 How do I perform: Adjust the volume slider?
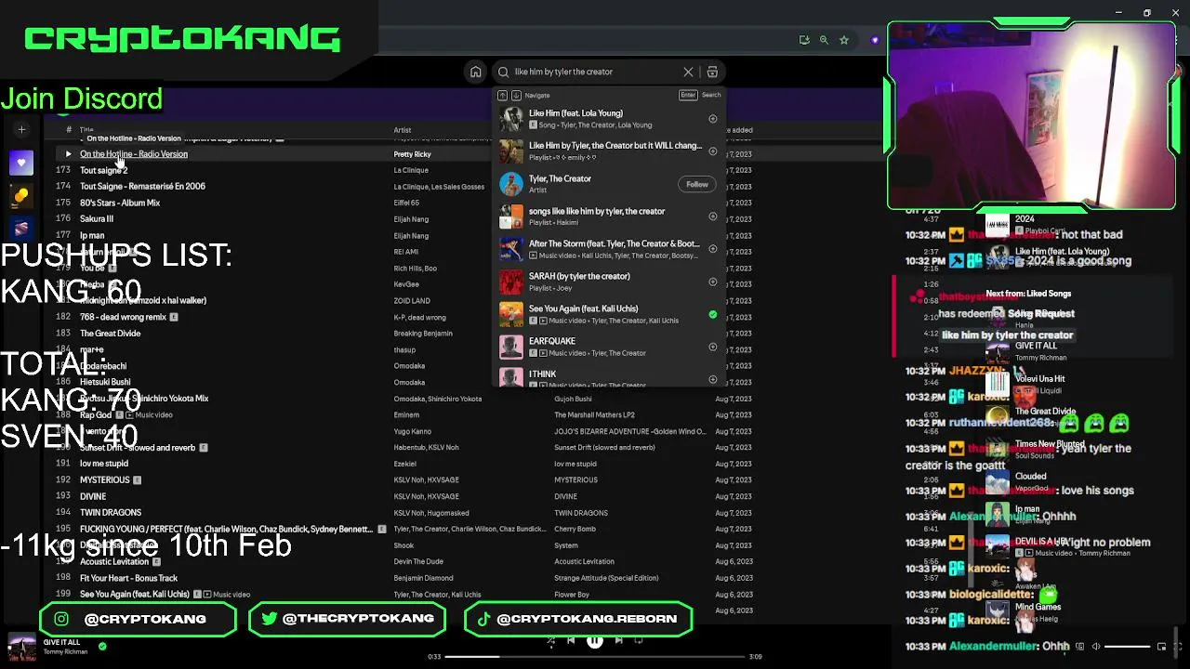click(1127, 646)
